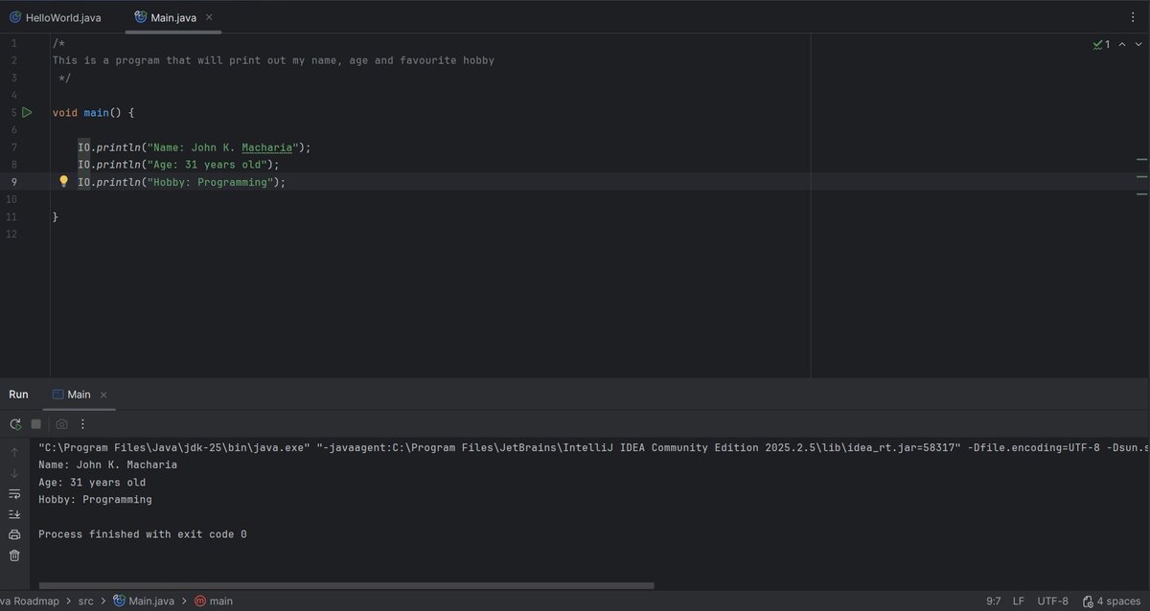This screenshot has width=1150, height=611.
Task: Click the inspection checkmark widget
Action: (x=1099, y=43)
